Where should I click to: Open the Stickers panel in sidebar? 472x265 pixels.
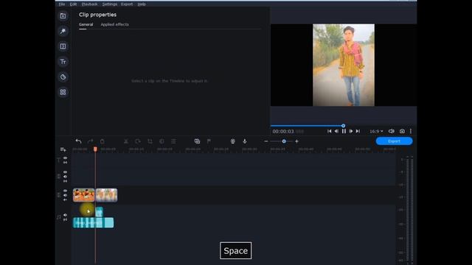coord(63,77)
